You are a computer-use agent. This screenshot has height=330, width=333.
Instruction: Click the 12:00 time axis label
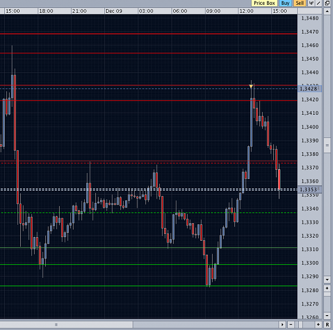click(246, 11)
